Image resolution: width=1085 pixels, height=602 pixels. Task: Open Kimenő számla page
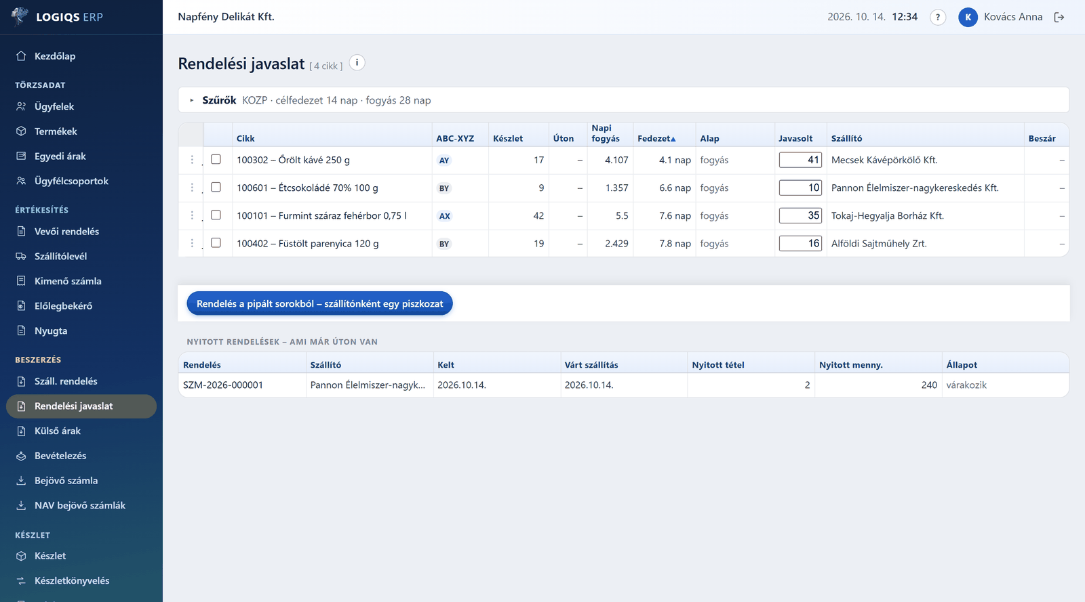81,281
